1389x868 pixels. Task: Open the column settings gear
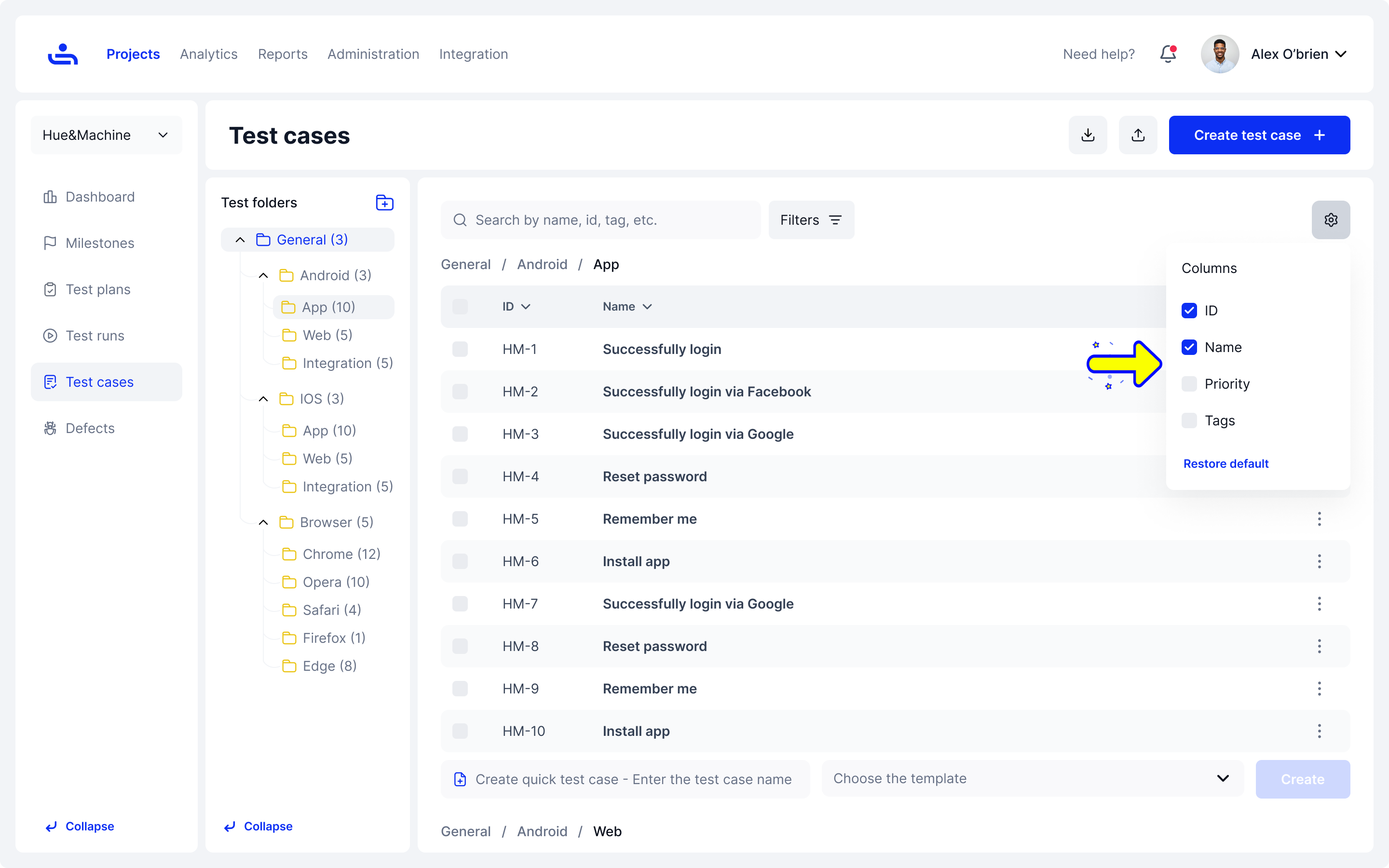(1331, 220)
